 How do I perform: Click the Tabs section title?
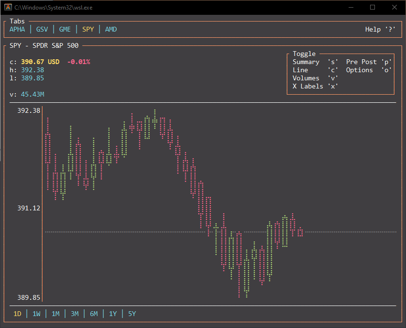[x=17, y=21]
